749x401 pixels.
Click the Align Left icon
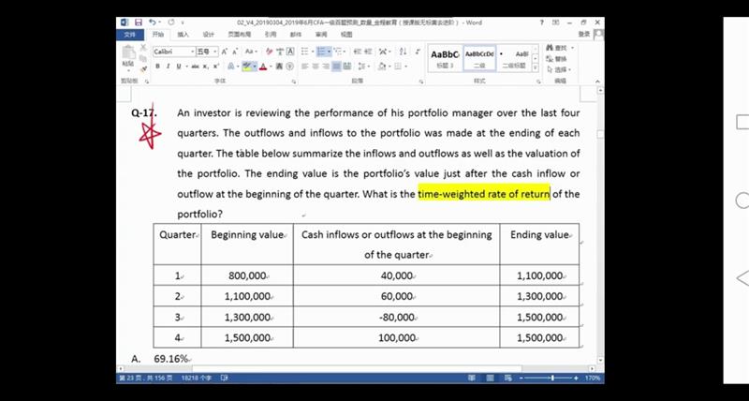click(x=305, y=67)
